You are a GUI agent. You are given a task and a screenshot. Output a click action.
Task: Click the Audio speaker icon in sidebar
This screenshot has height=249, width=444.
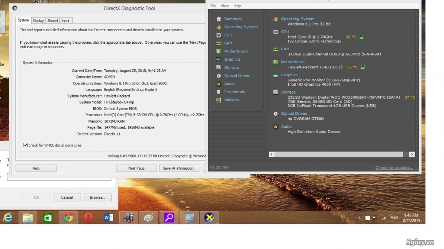219,84
